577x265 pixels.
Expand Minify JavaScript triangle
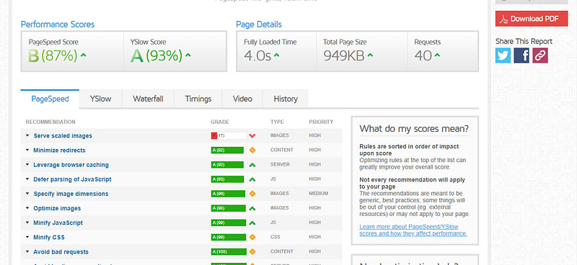coord(27,223)
